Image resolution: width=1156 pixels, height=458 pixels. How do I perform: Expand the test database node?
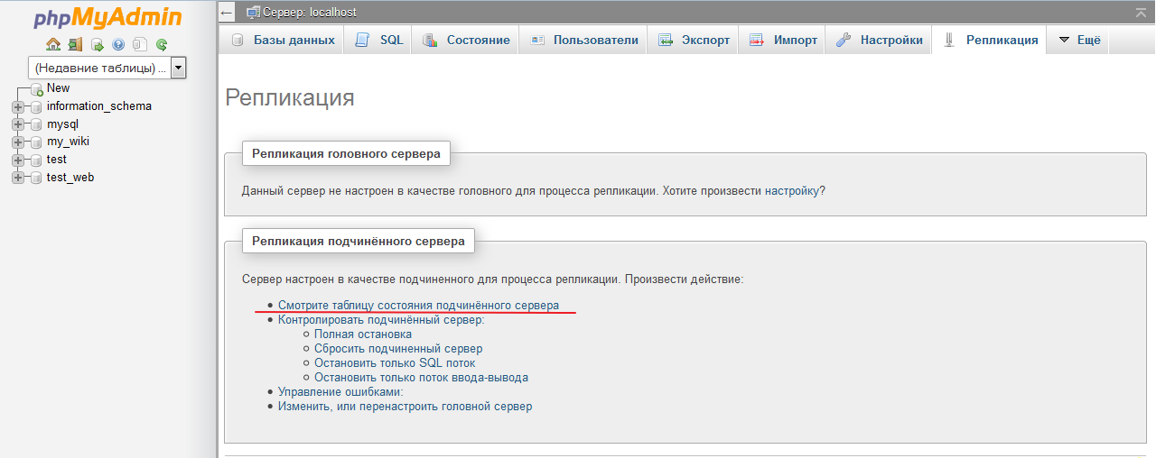coord(17,160)
